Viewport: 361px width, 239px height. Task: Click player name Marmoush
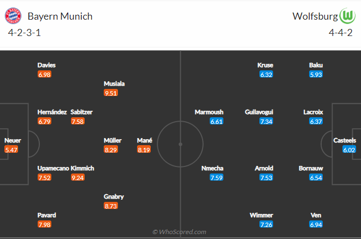coord(209,112)
